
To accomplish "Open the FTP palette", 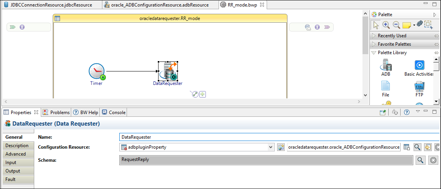I will pyautogui.click(x=419, y=89).
